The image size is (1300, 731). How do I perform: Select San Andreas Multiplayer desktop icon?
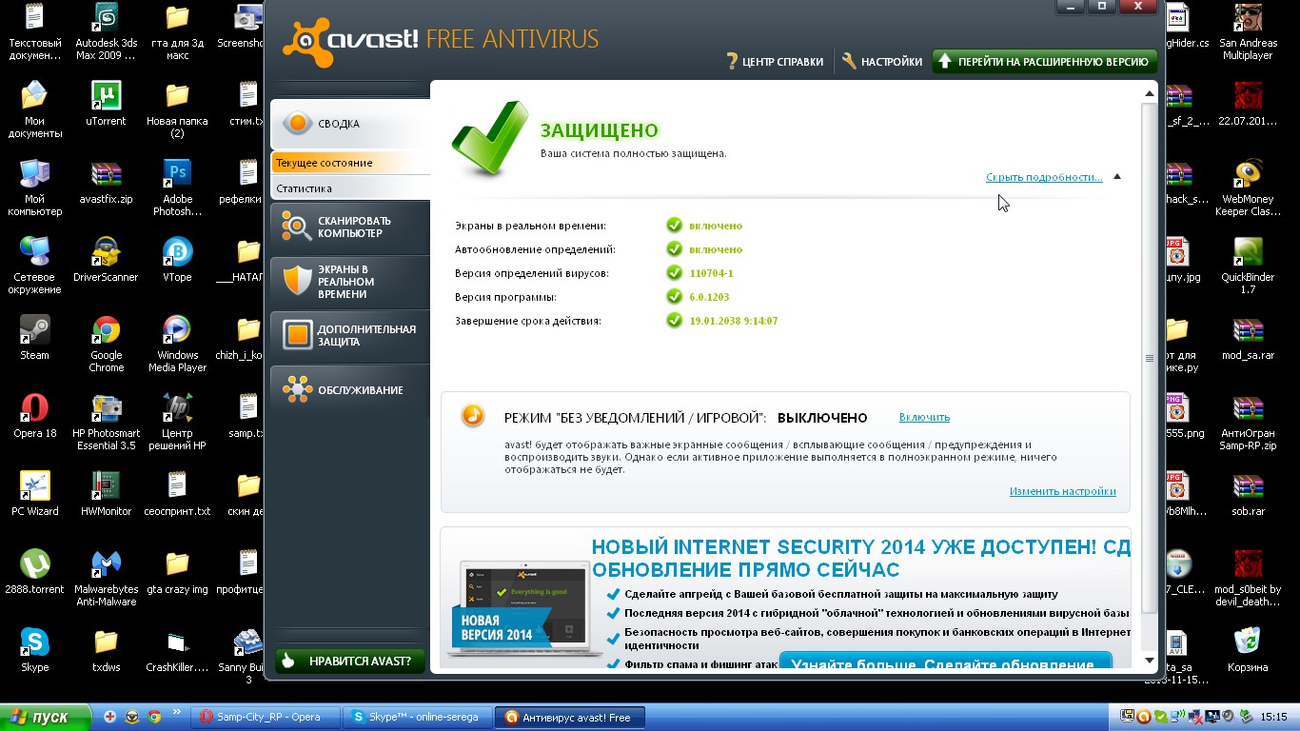pyautogui.click(x=1248, y=30)
